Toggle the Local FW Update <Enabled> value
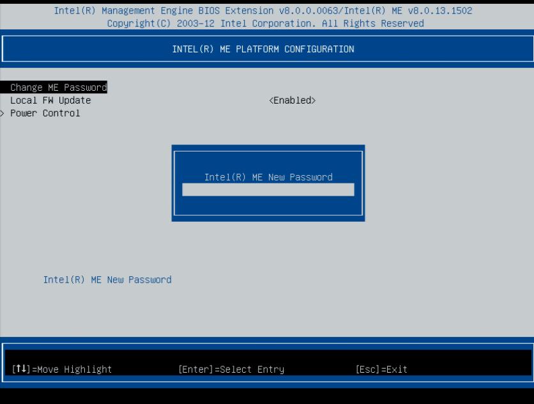This screenshot has width=534, height=404. (292, 100)
